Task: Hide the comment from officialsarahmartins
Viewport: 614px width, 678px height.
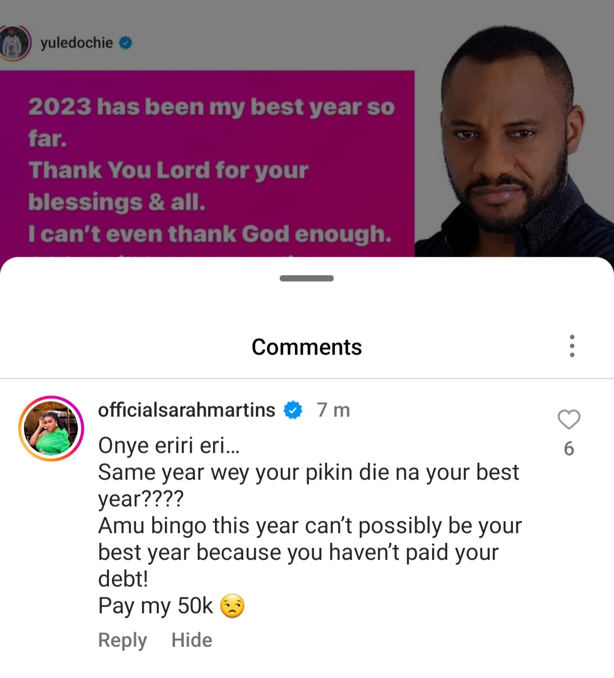Action: click(x=192, y=640)
